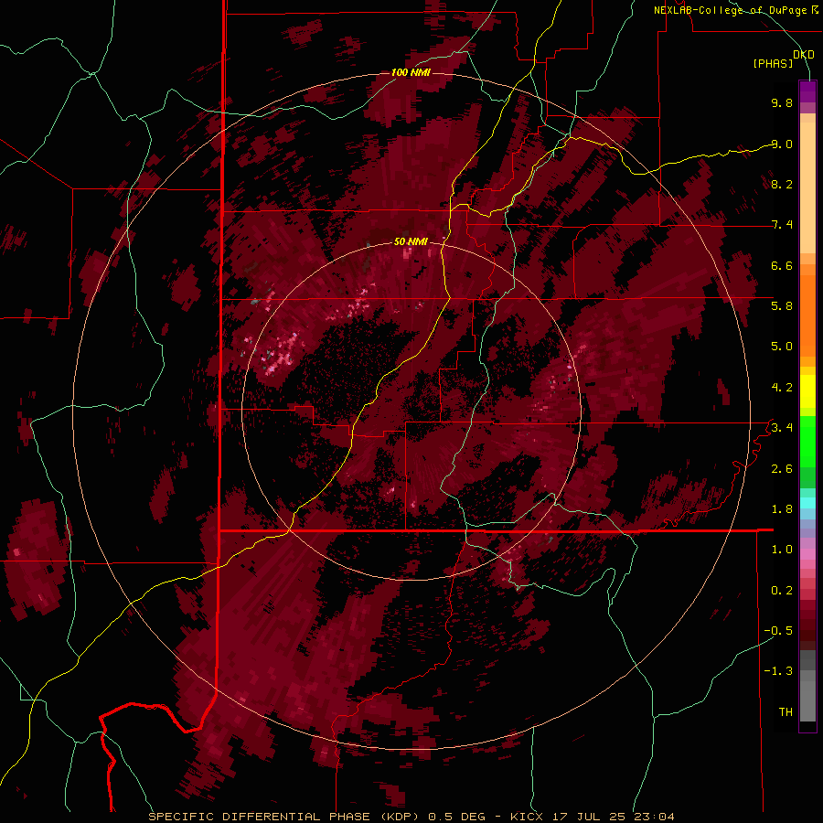The height and width of the screenshot is (823, 823).
Task: Click the 5.0 legend value
Action: point(782,347)
